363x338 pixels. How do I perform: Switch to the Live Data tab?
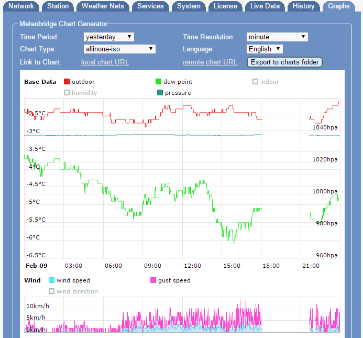point(265,6)
